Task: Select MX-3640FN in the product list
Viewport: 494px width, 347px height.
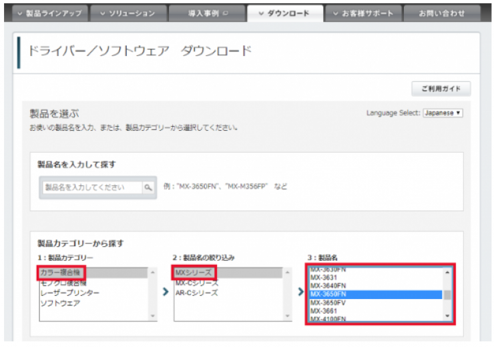Action: [376, 286]
